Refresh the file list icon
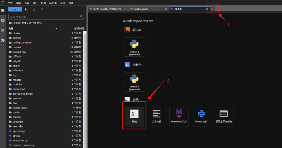Image resolution: width=282 pixels, height=148 pixels. (42, 9)
